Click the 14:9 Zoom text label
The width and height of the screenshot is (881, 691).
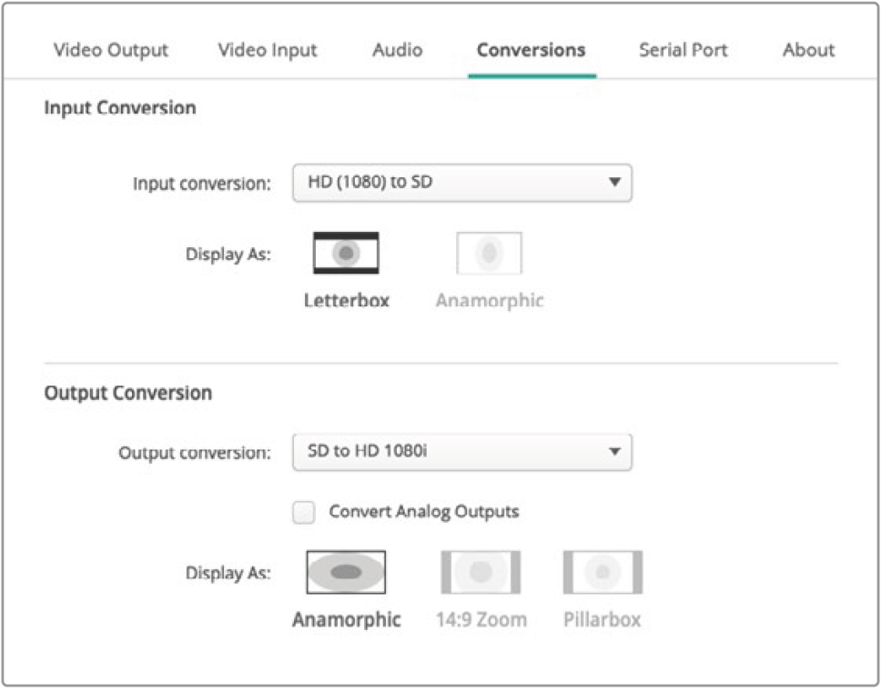click(x=481, y=620)
